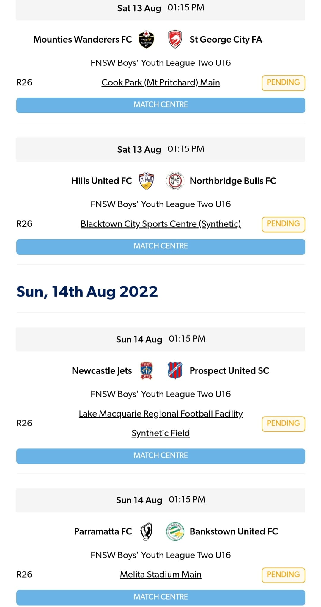Open Lake Macquarie Regional Football Facility link
This screenshot has width=321, height=607.
(160, 414)
